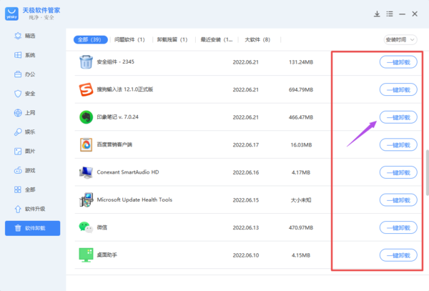Go to the 安全 security category
The height and width of the screenshot is (291, 429).
[29, 94]
